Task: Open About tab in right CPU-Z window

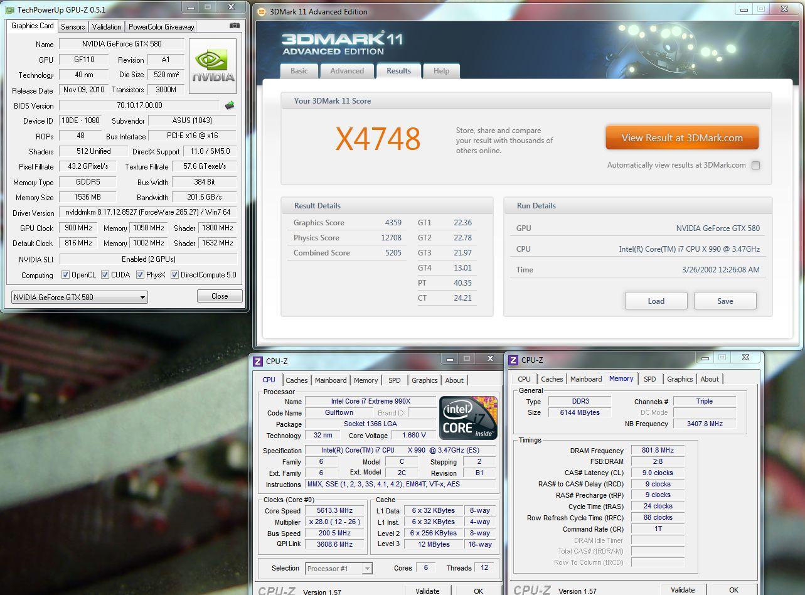Action: point(710,379)
